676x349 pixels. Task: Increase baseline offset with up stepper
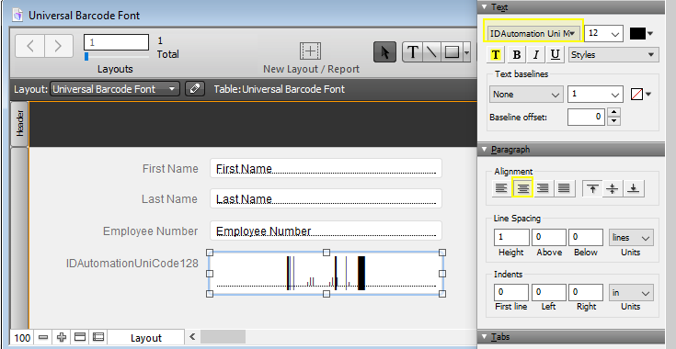[614, 113]
